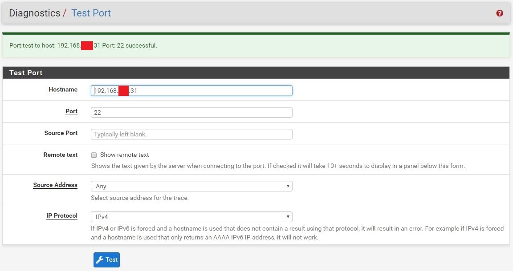The height and width of the screenshot is (271, 513).
Task: Click the green port test successful message
Action: pyautogui.click(x=83, y=46)
